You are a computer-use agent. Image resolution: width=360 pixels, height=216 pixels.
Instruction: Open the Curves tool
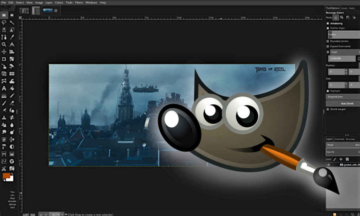click(4, 161)
